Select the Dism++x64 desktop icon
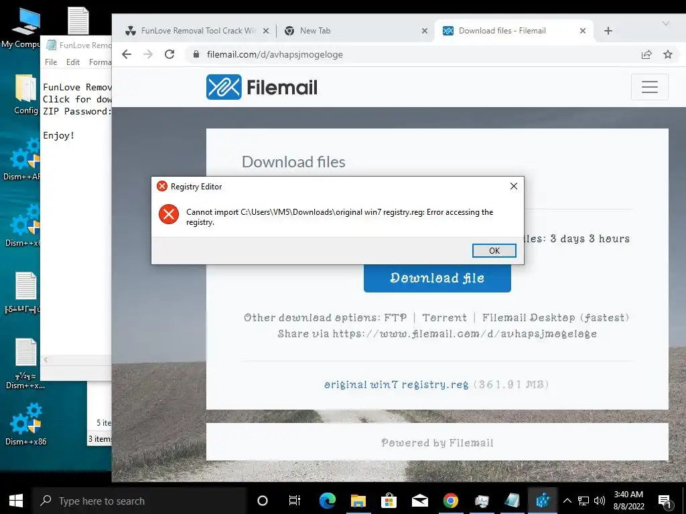This screenshot has height=514, width=686. coord(23,225)
